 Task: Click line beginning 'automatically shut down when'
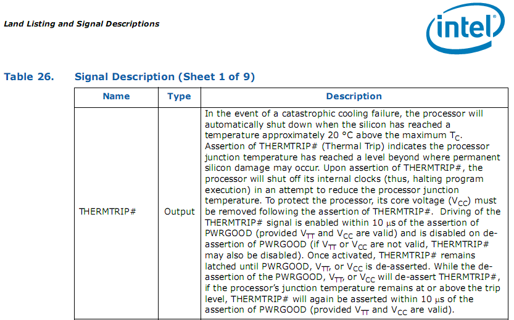(328, 125)
